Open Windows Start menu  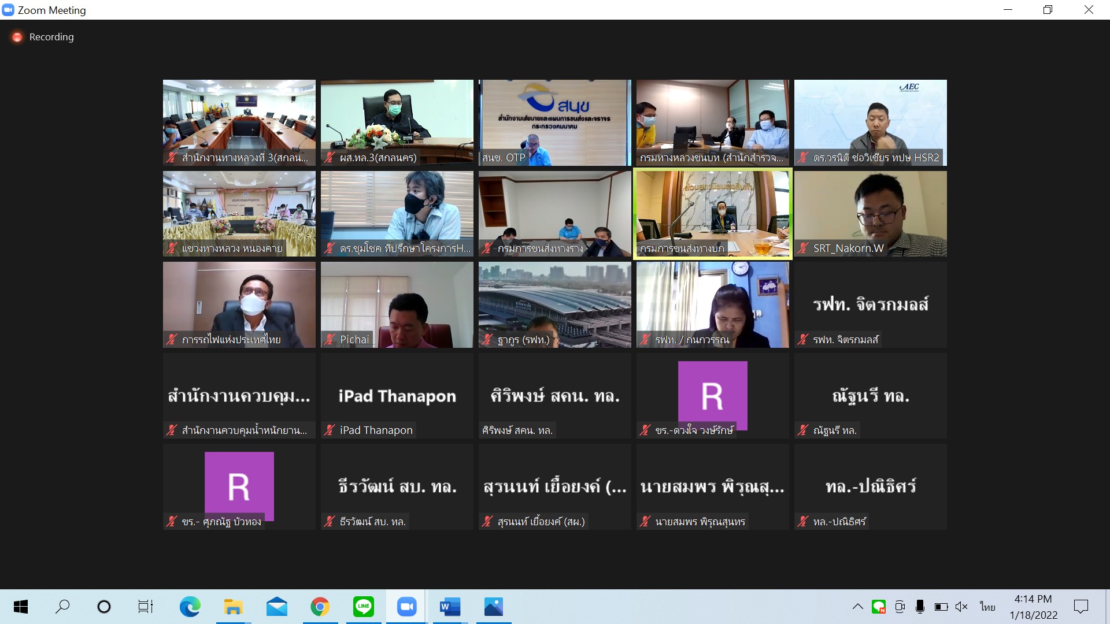(21, 607)
